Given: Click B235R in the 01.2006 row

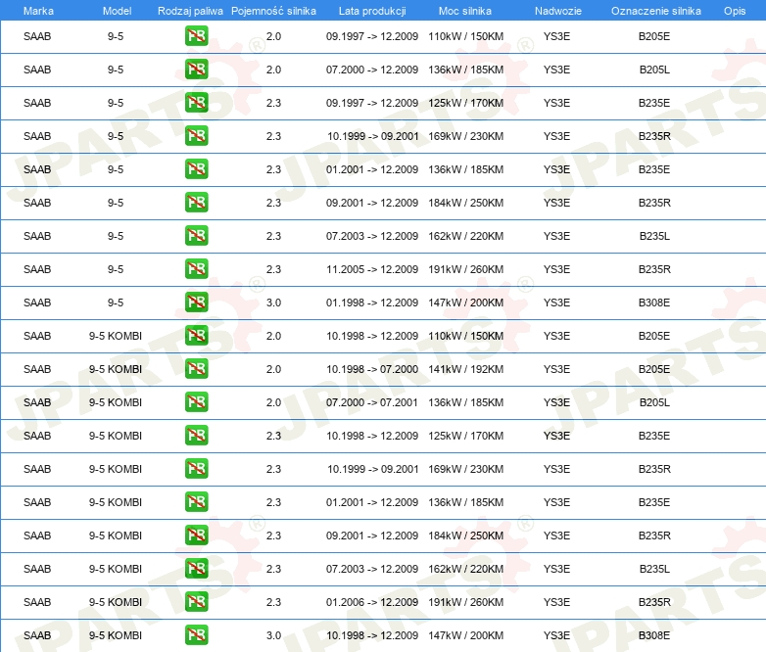Looking at the screenshot, I should (654, 602).
